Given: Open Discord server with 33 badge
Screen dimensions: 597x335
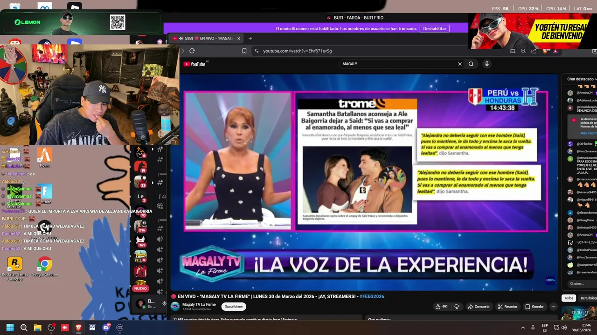Looking at the screenshot, I should pyautogui.click(x=140, y=181).
